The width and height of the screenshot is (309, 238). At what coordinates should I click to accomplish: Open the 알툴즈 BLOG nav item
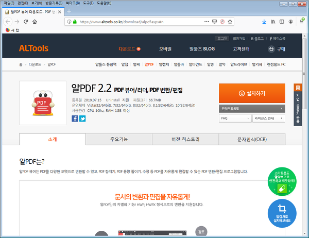pos(202,49)
